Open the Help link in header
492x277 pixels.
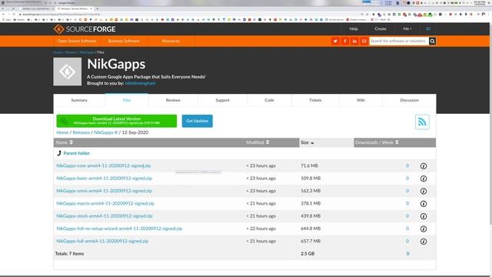point(354,29)
